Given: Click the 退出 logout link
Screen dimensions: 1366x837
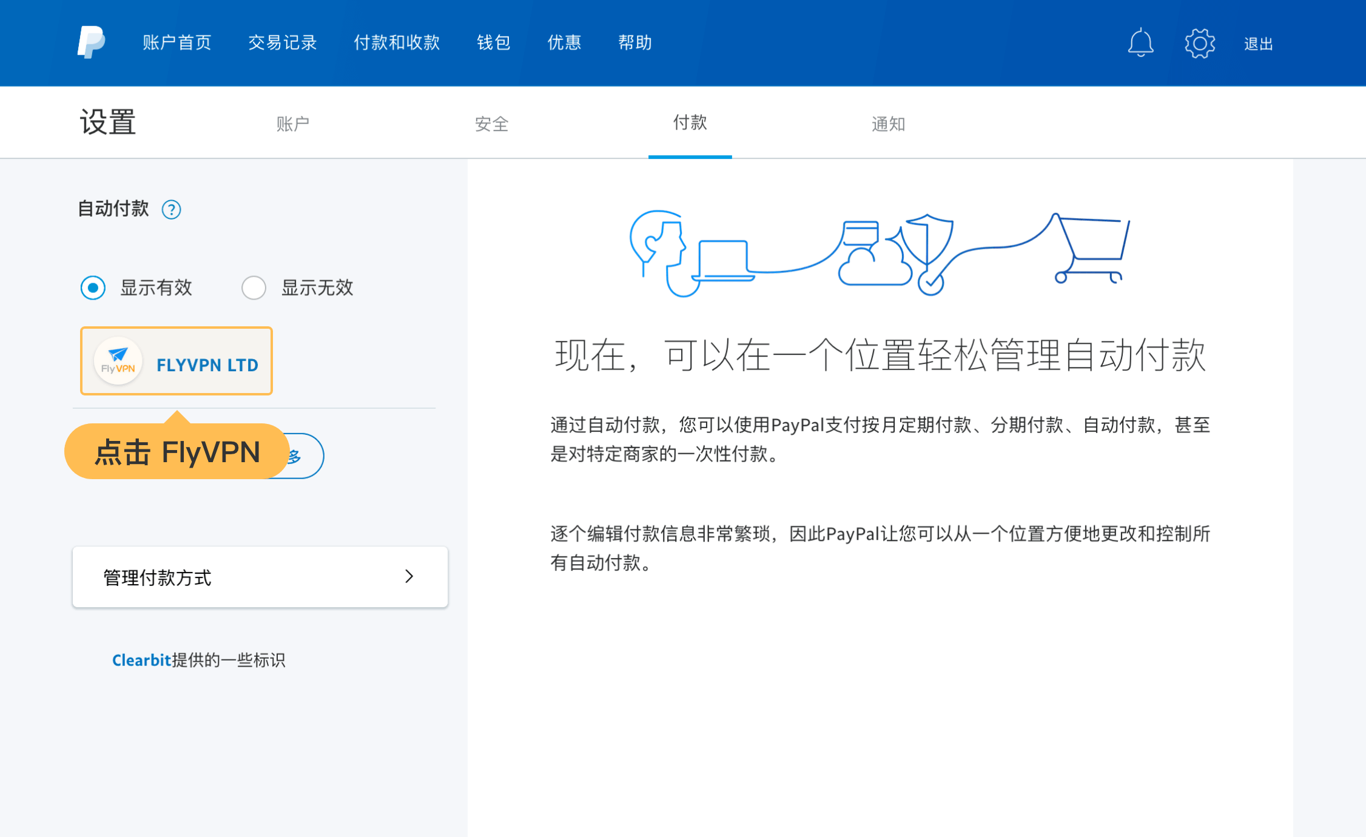Looking at the screenshot, I should (x=1258, y=44).
